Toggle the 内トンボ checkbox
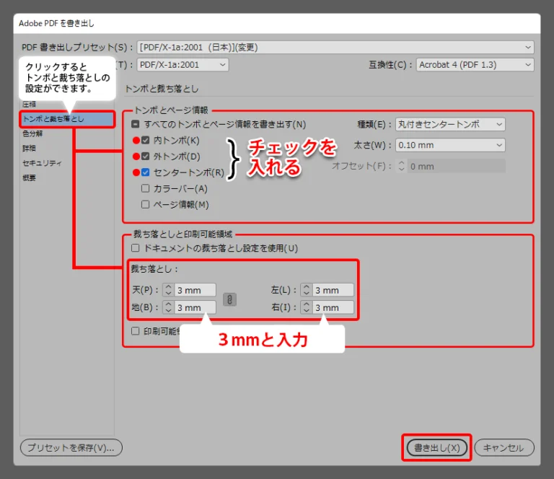Screen dimensions: 554x479 [x=146, y=140]
